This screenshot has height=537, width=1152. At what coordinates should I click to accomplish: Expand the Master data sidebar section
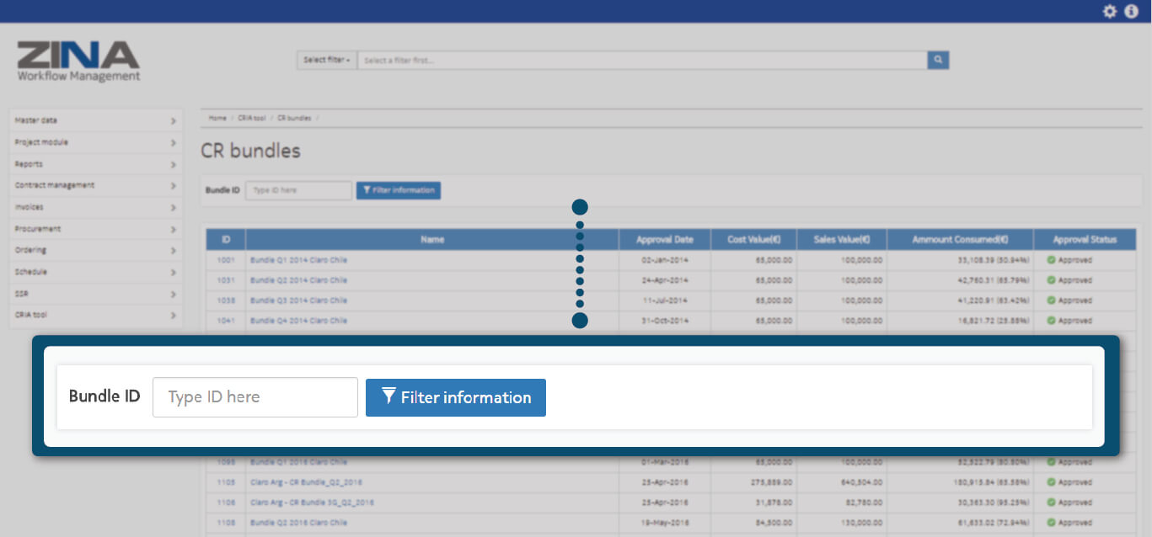pos(94,120)
